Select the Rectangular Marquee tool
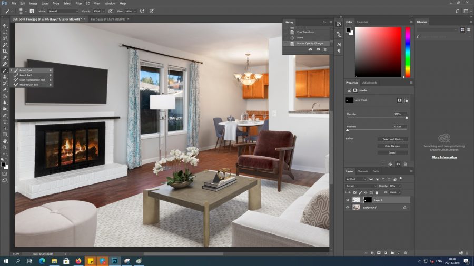 [5, 32]
